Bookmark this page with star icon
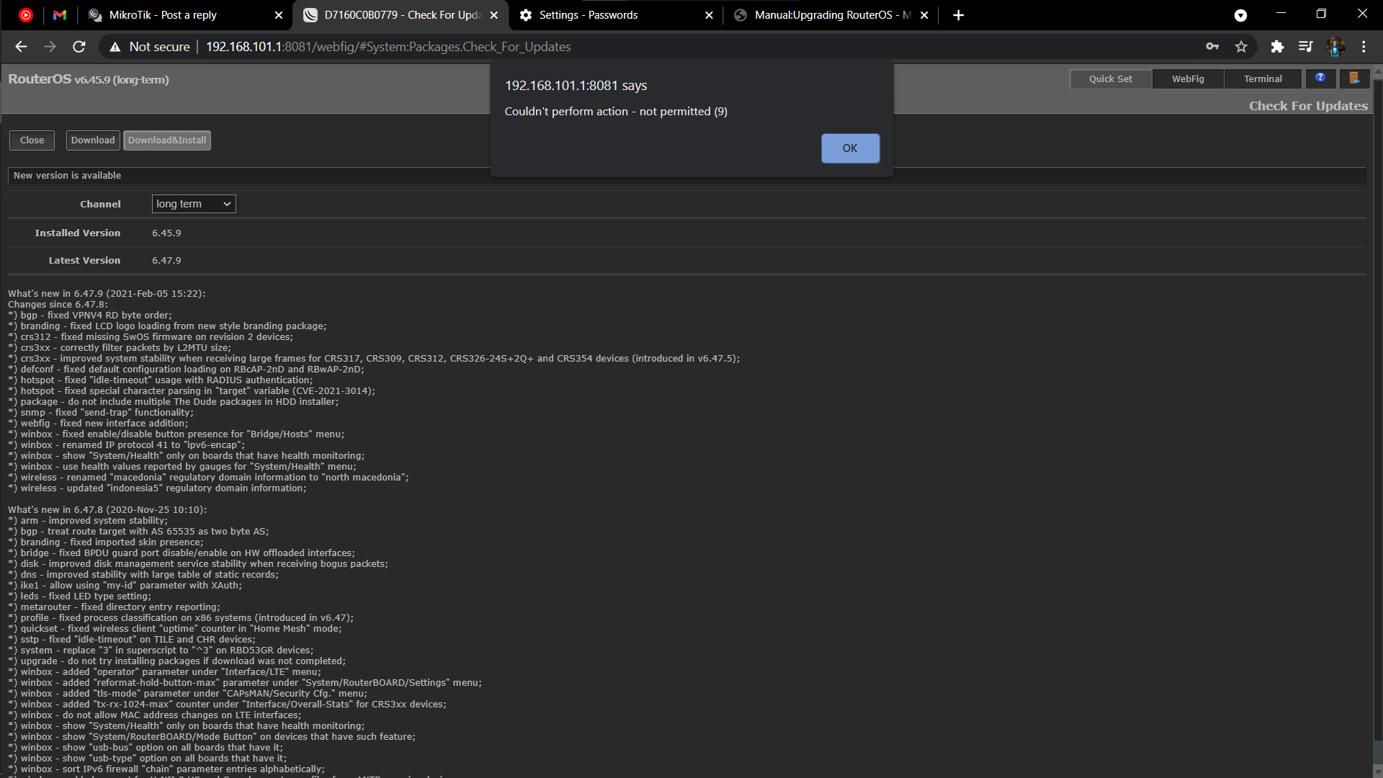Viewport: 1383px width, 778px height. point(1241,47)
